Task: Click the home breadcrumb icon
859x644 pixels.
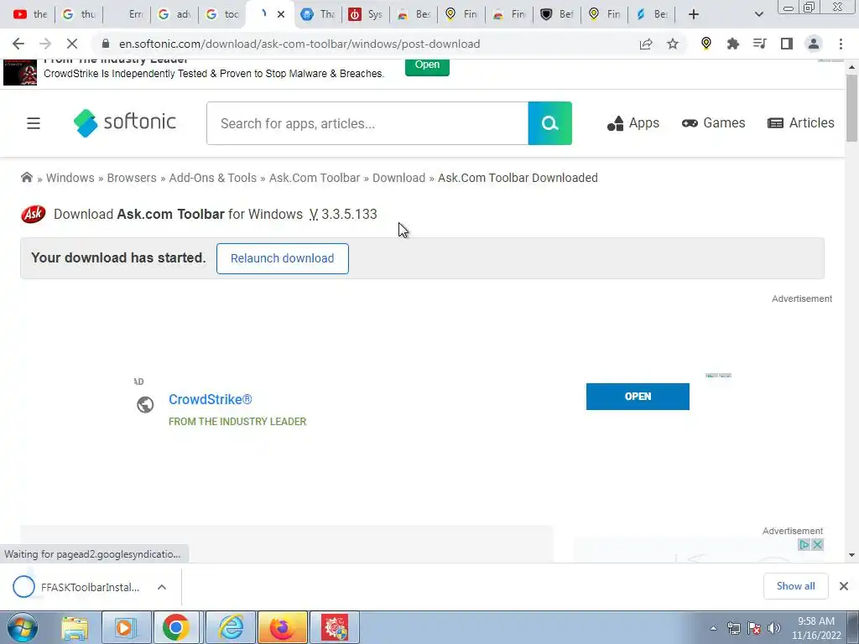Action: click(26, 178)
